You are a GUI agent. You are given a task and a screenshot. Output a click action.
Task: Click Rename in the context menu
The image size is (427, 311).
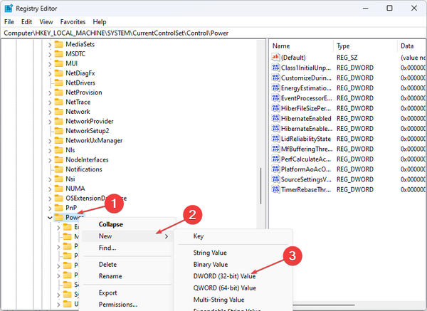(110, 276)
